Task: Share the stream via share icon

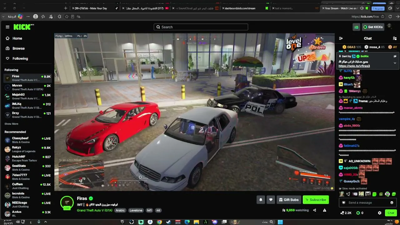Action: coord(315,210)
